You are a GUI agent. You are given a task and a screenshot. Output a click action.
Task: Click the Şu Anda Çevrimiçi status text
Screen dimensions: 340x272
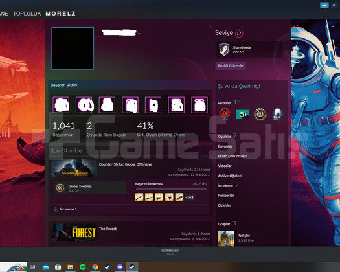(x=239, y=86)
